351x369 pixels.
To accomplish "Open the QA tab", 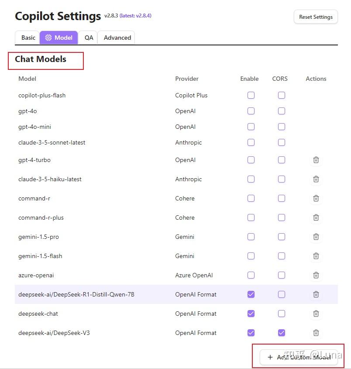I will point(89,38).
